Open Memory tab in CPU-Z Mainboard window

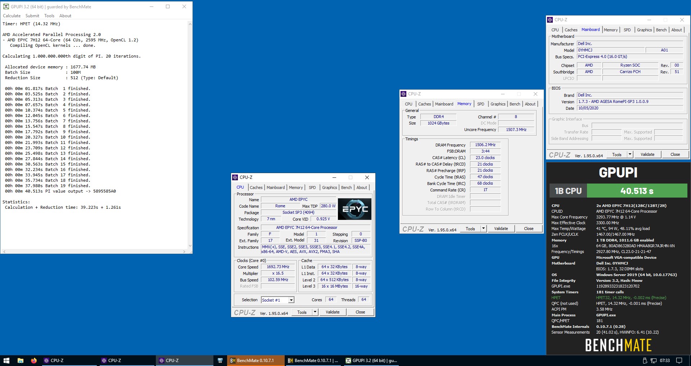[x=611, y=30]
